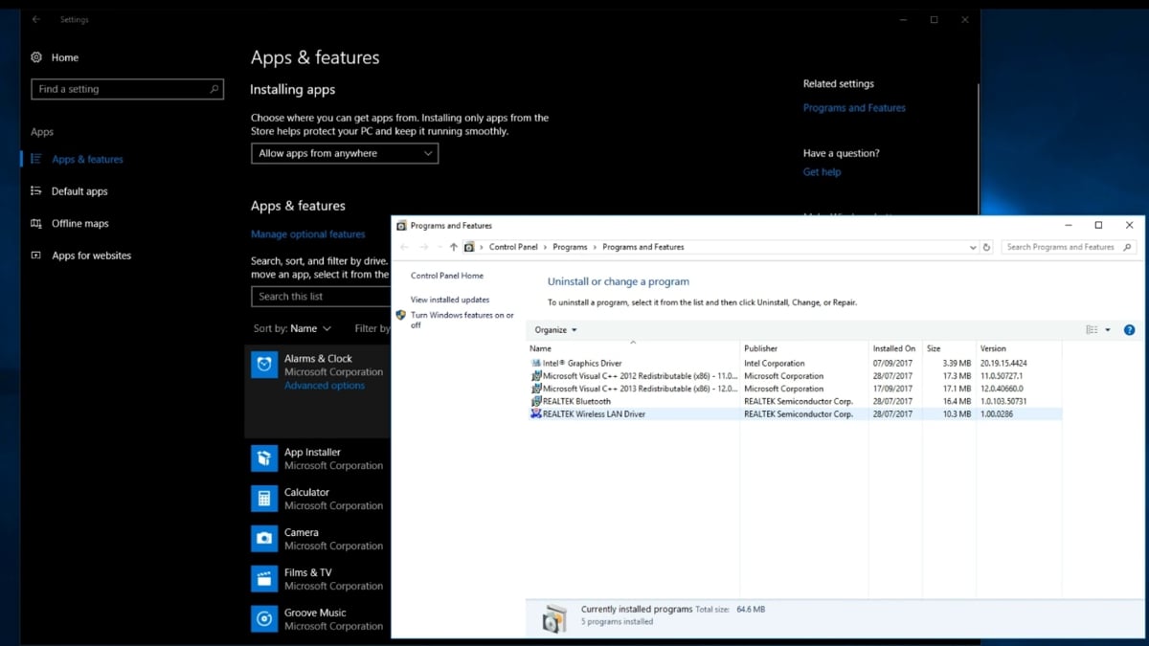Open the Get help link
The height and width of the screenshot is (646, 1149).
822,172
